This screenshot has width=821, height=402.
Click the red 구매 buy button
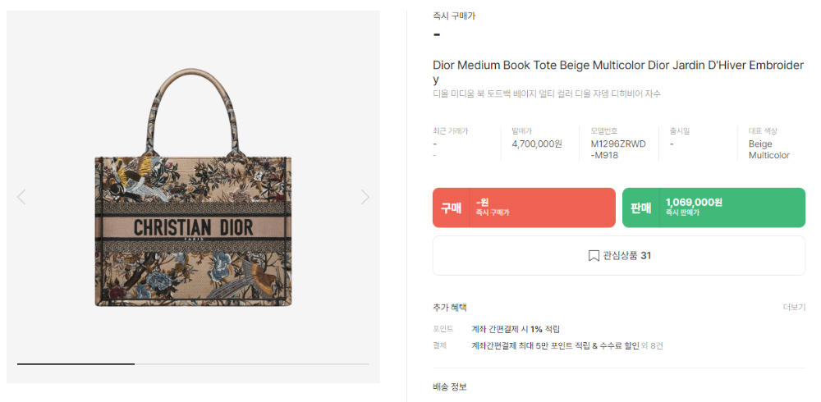click(x=524, y=208)
